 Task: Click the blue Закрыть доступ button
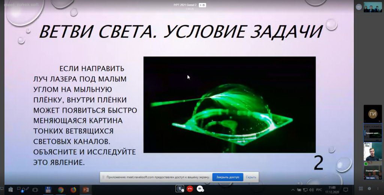[x=228, y=177]
